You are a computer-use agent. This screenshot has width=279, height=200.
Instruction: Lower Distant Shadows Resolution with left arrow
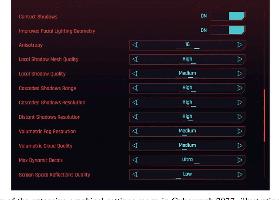tap(135, 117)
